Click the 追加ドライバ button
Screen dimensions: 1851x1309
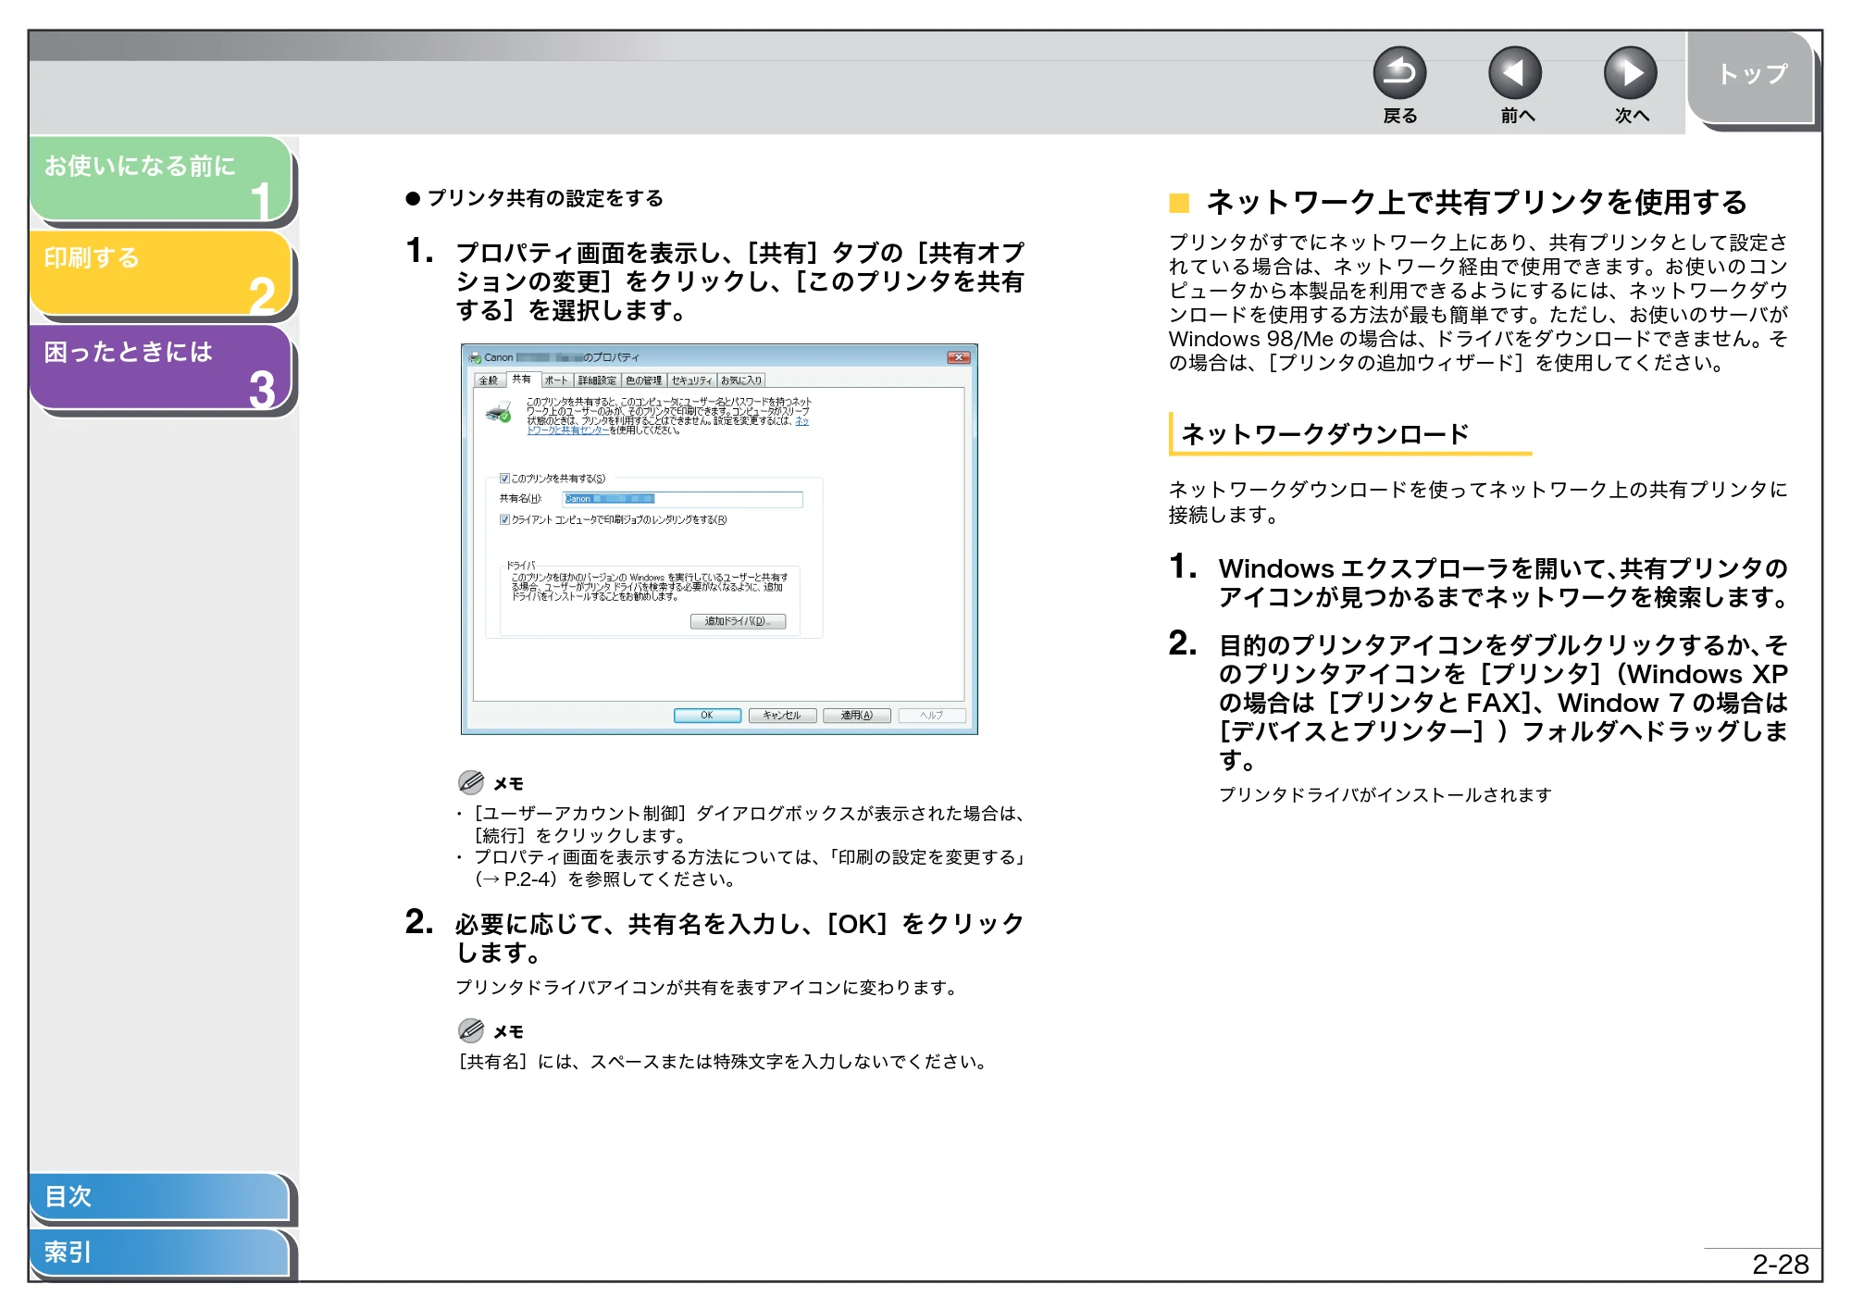point(738,621)
